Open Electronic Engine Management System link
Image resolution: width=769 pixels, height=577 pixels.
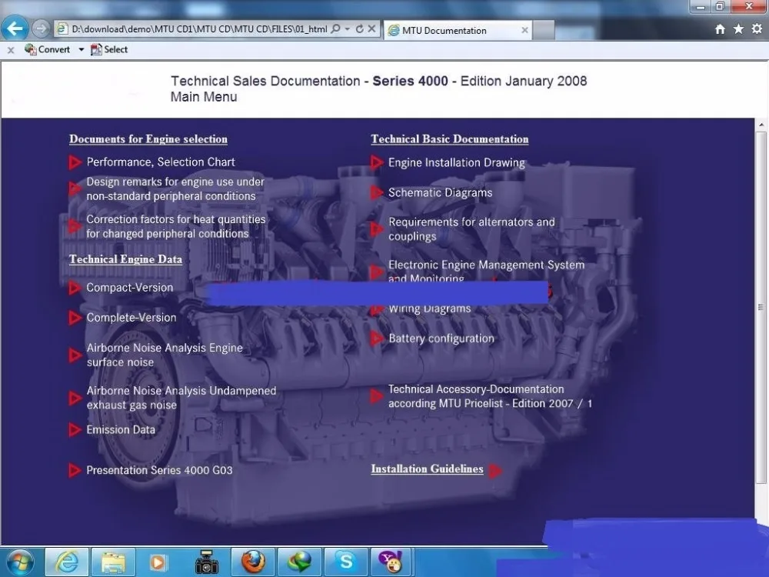tap(486, 270)
